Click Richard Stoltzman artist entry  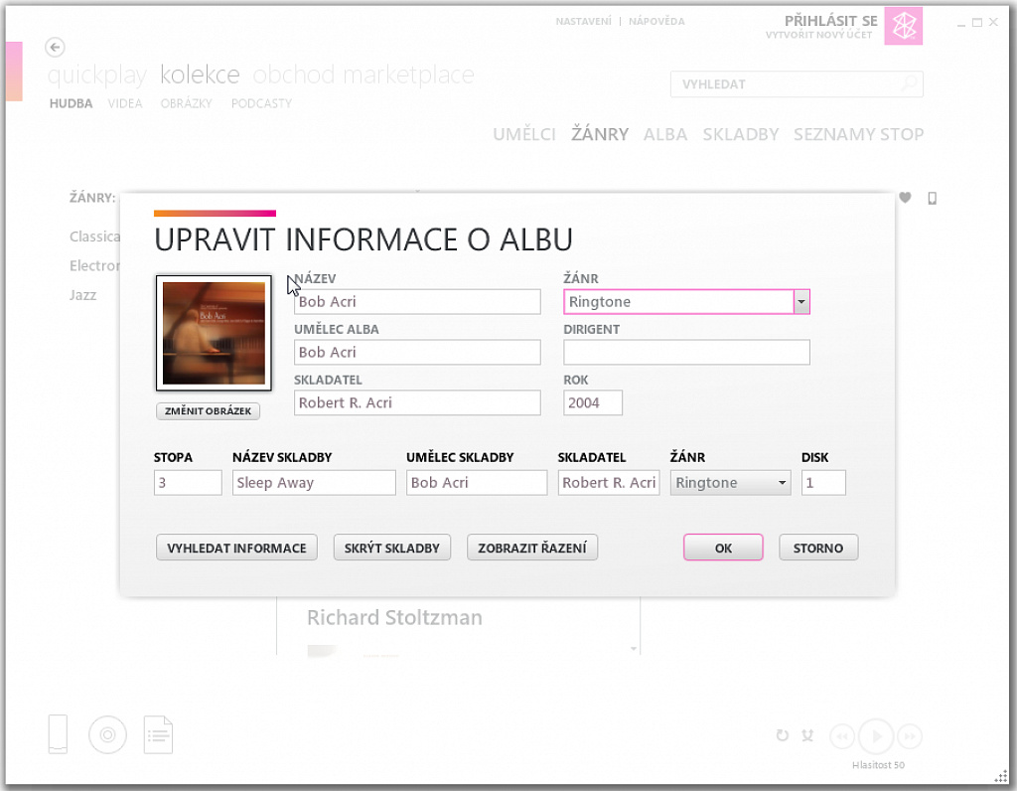(394, 618)
